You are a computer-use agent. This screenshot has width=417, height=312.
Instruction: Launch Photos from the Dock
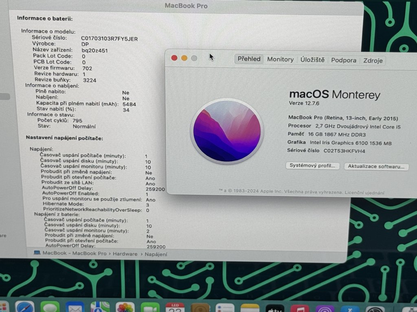coord(125,308)
